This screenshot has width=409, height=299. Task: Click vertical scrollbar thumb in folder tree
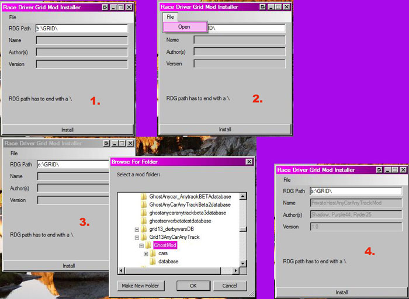pyautogui.click(x=243, y=229)
